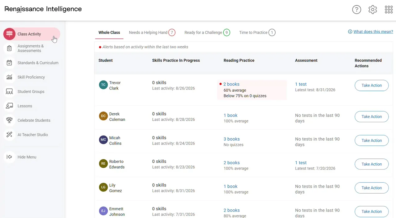Open Student Groups in the sidebar
The image size is (396, 218).
click(31, 91)
